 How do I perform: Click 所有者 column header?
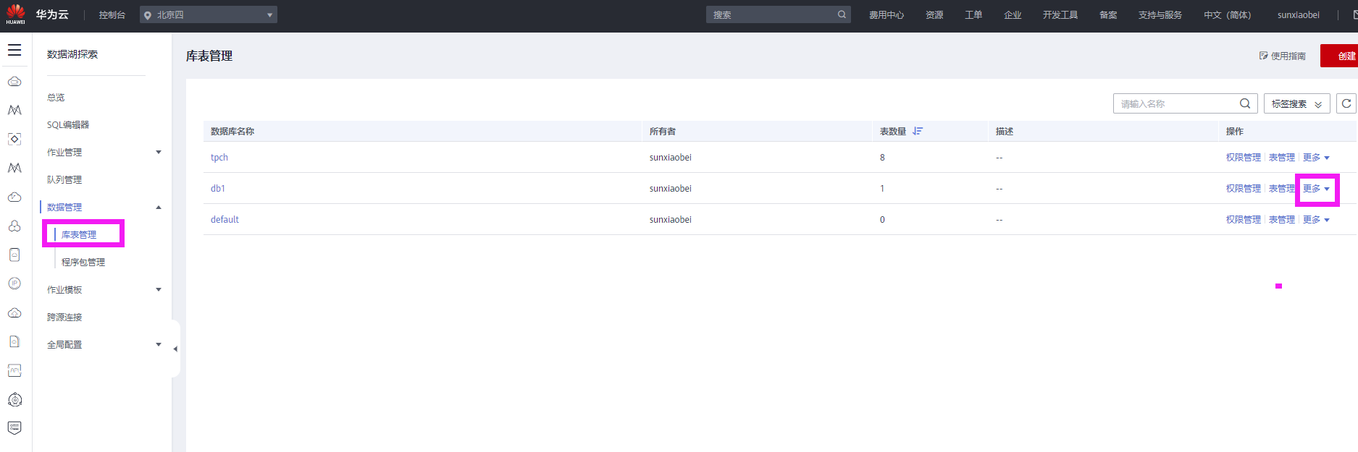click(x=663, y=131)
